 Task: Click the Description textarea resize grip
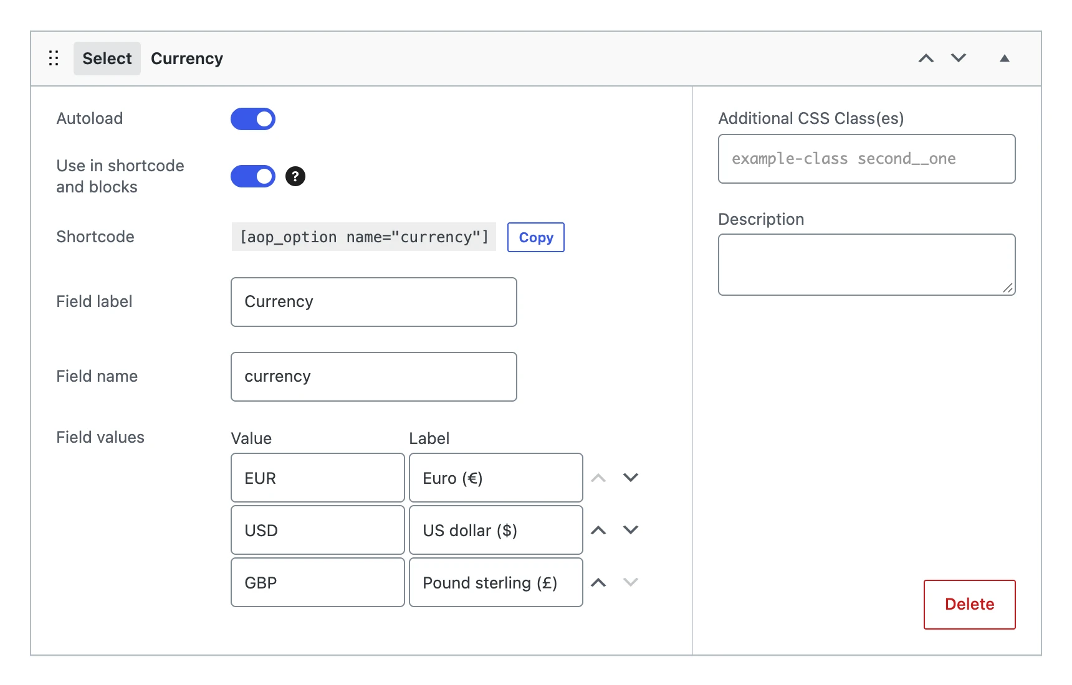[1008, 288]
